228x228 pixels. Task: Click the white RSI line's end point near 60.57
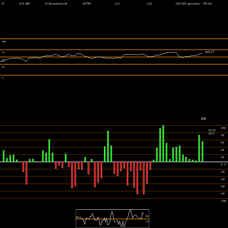point(202,53)
